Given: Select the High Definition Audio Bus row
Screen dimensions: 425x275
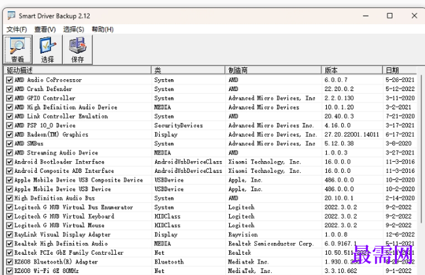Looking at the screenshot, I should [211, 198].
